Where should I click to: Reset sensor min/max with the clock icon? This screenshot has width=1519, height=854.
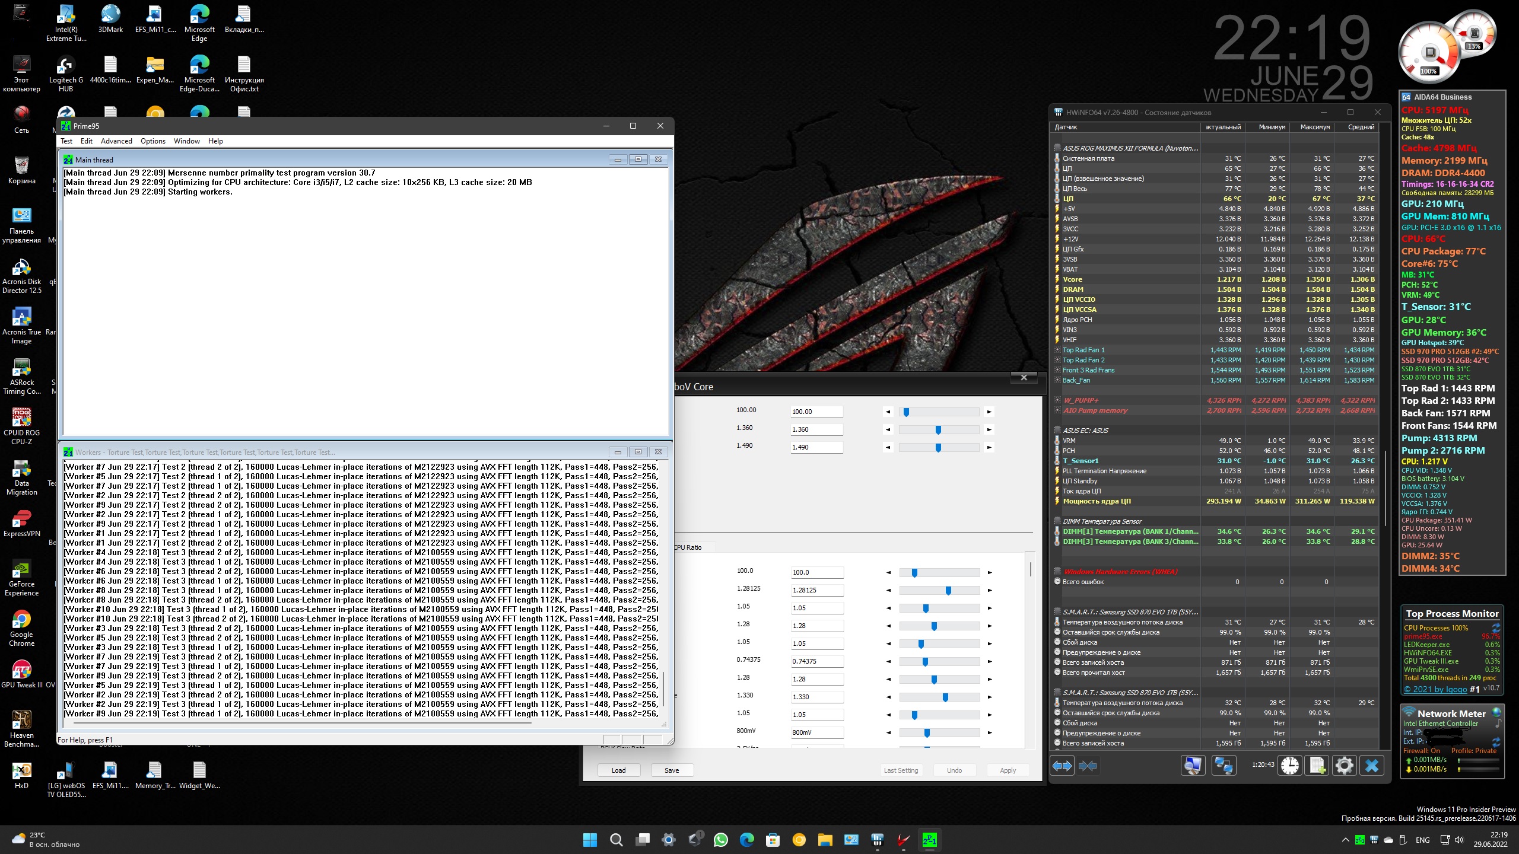(1289, 766)
